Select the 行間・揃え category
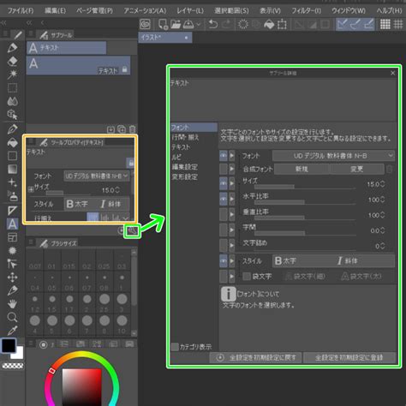Screen dimensions: 406x406 pos(185,137)
